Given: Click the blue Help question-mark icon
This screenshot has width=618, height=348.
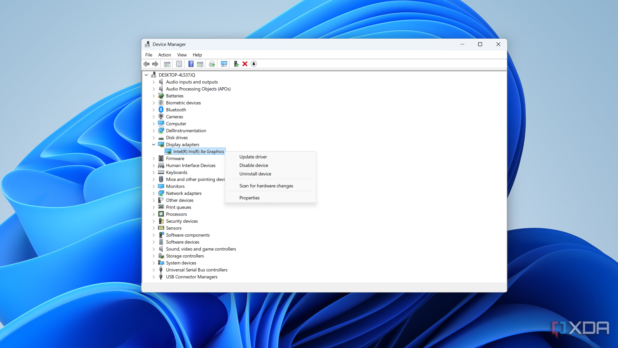Looking at the screenshot, I should click(x=191, y=64).
